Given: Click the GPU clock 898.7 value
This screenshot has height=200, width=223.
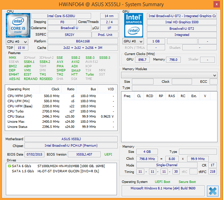Looking at the screenshot, I should coord(143,59).
